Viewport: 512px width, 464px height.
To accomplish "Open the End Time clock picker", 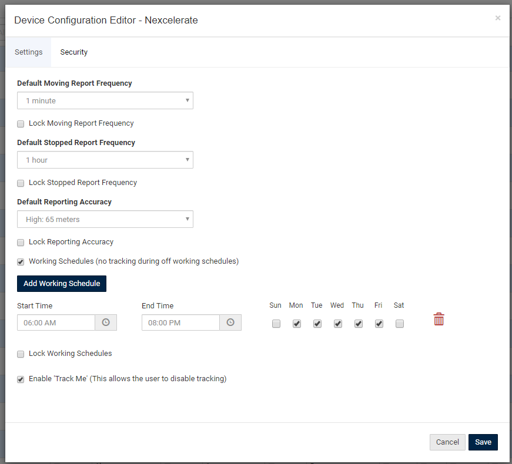I will (x=230, y=322).
